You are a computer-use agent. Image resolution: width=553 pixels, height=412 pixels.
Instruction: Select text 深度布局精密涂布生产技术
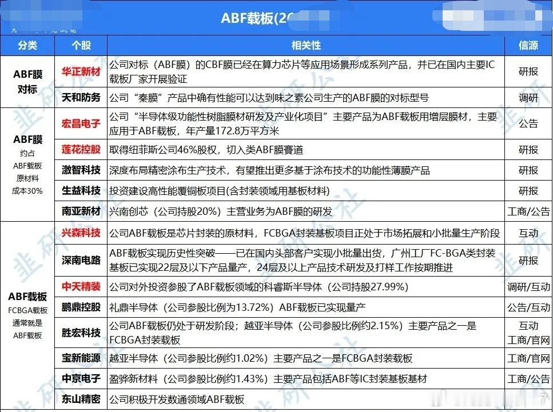point(168,171)
